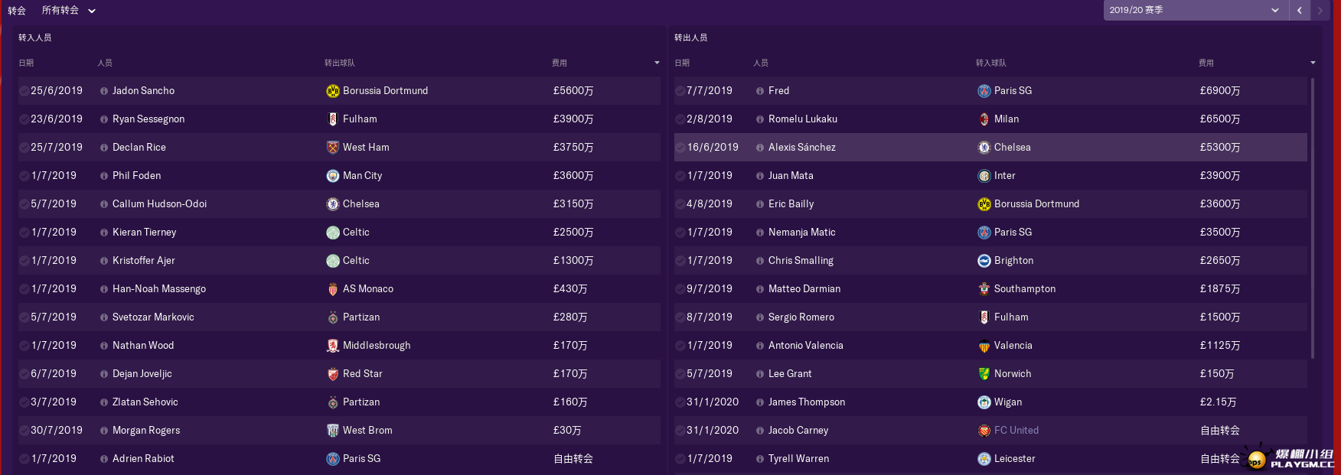Toggle the check circle on Alexis Sánchez row

tap(680, 148)
